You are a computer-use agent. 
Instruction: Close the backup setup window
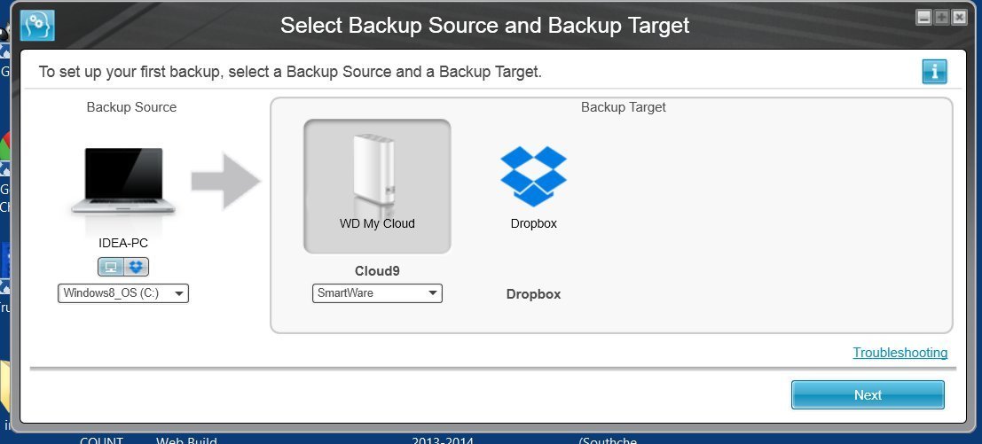pos(959,18)
